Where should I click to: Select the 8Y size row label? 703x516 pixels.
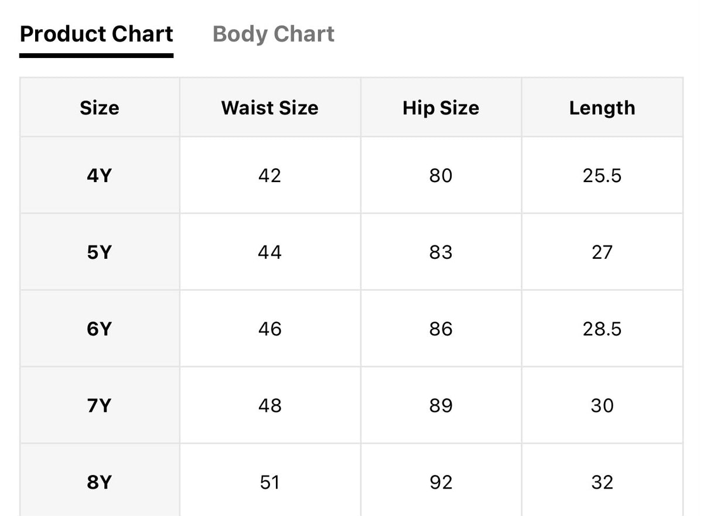point(99,482)
